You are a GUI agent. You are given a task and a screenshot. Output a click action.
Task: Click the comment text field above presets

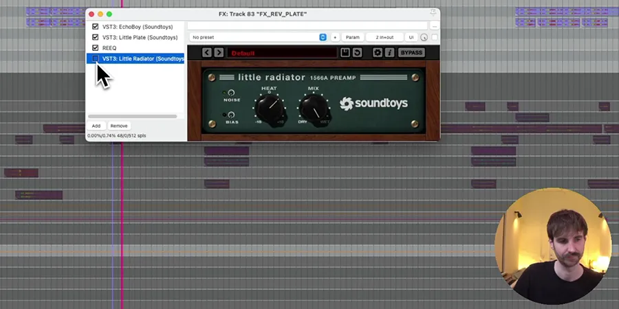pyautogui.click(x=307, y=26)
